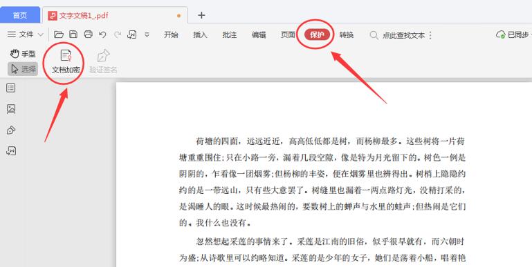Click the PDF to Word convert icon
The image size is (532, 267).
(x=132, y=34)
